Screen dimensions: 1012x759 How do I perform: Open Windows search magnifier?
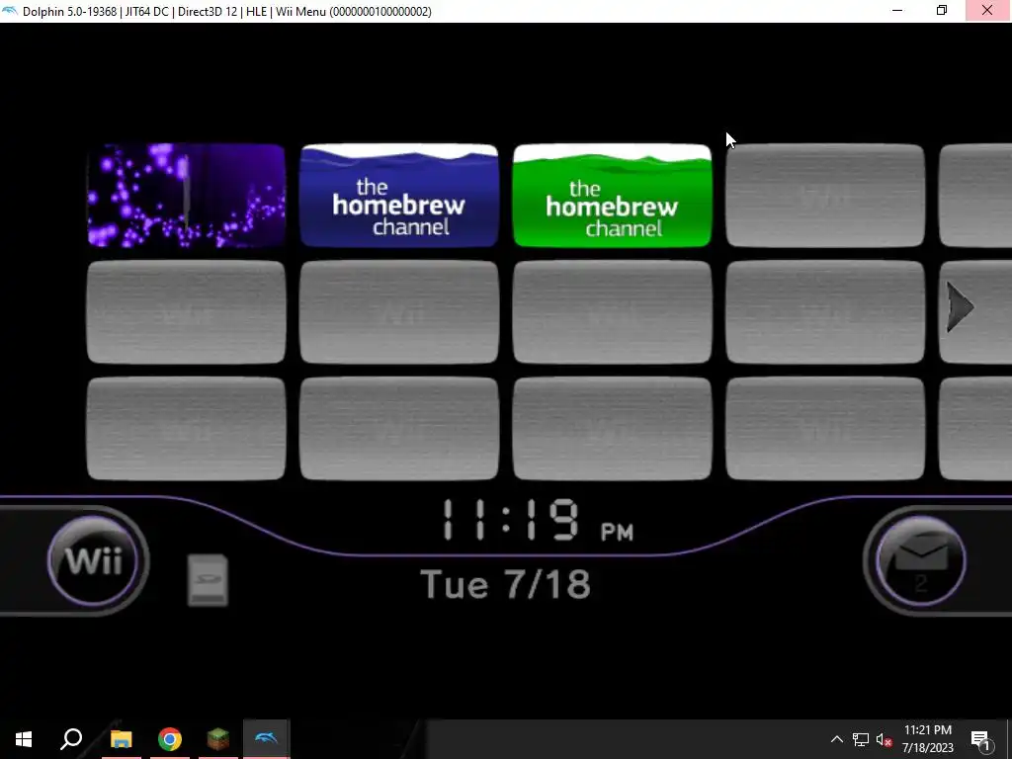pos(71,739)
